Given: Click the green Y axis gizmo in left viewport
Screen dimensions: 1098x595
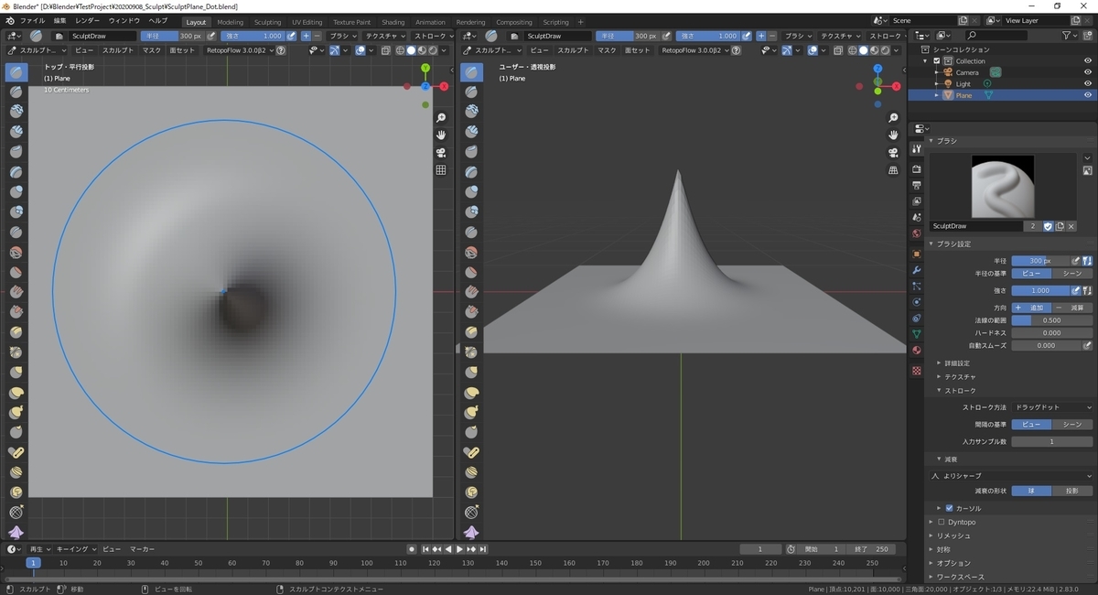Looking at the screenshot, I should [x=425, y=69].
